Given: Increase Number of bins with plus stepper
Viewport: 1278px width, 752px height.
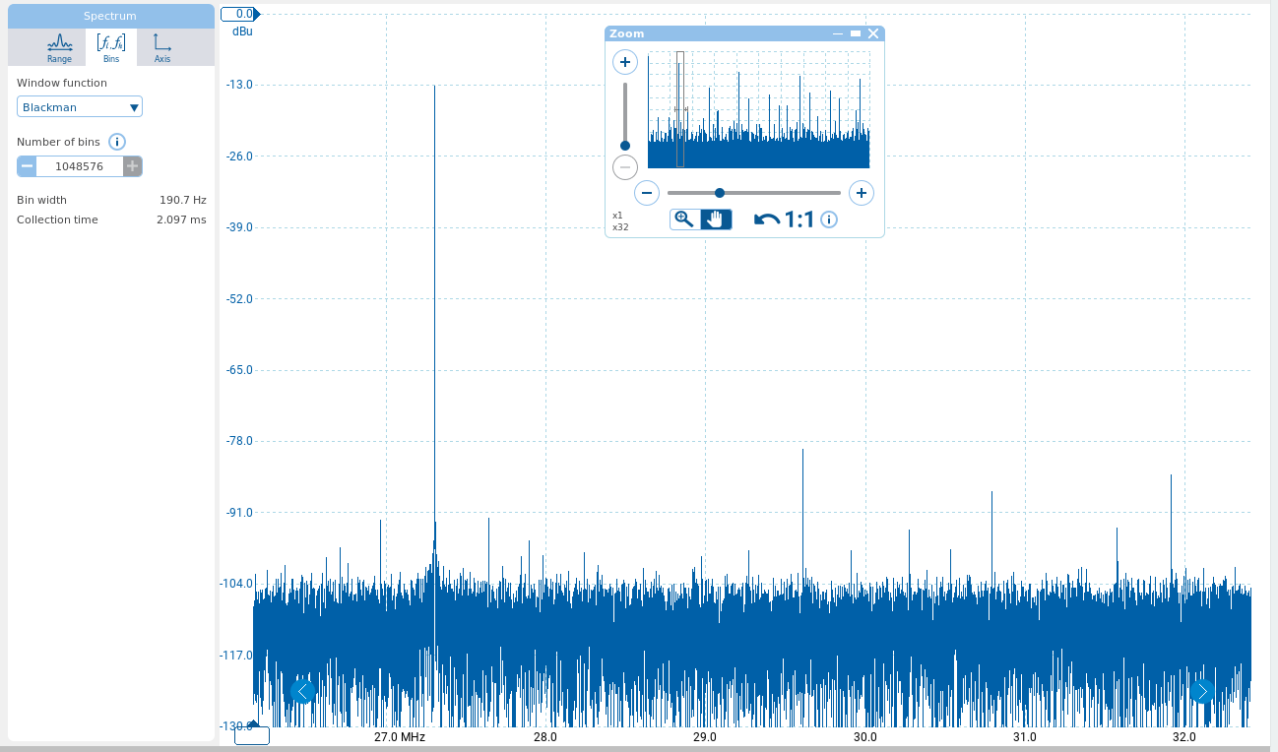Looking at the screenshot, I should 132,165.
